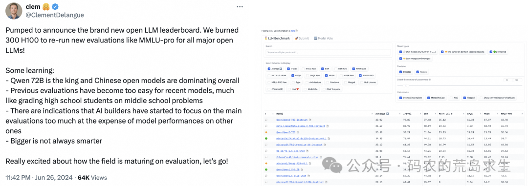Uncheck the bfloat16 precision checkbox
Image resolution: width=528 pixels, height=187 pixels.
click(400, 72)
